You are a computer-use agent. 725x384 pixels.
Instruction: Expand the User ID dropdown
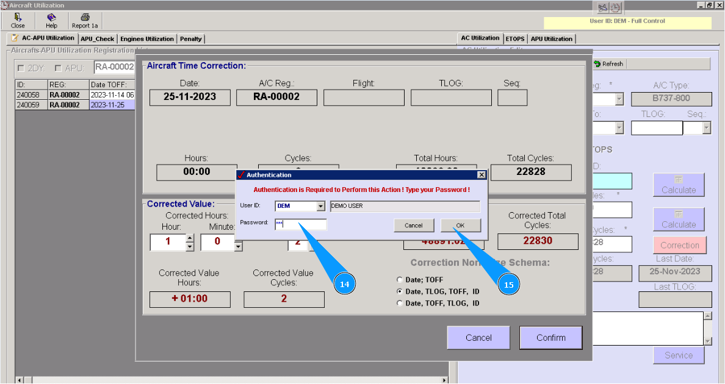click(321, 206)
